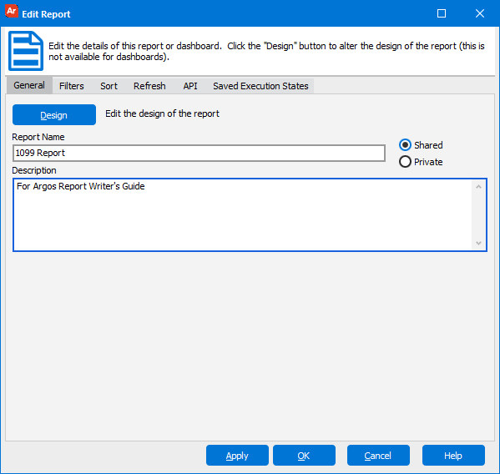
Task: Maximize the Edit Report window
Action: (x=442, y=13)
